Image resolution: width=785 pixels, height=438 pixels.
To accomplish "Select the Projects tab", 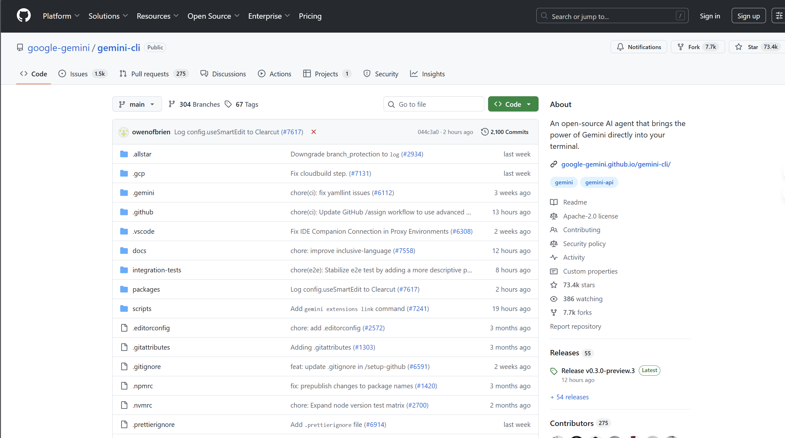I will click(327, 74).
